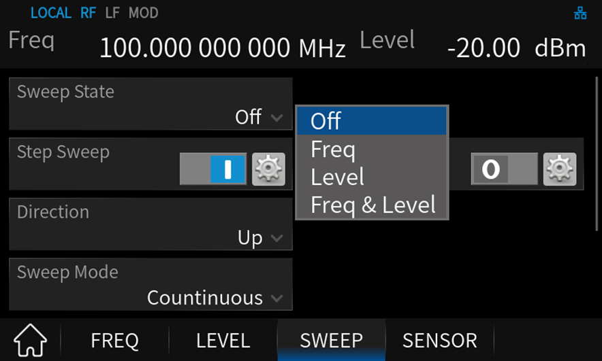Turn on the right-side toggle switch
The width and height of the screenshot is (602, 361).
[x=503, y=169]
